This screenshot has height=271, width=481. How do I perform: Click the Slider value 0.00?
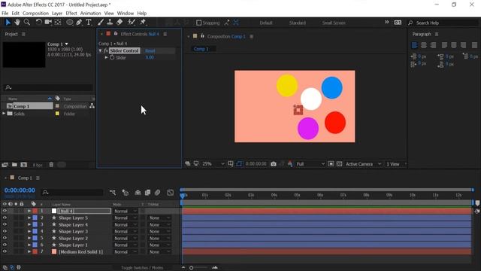tap(150, 57)
